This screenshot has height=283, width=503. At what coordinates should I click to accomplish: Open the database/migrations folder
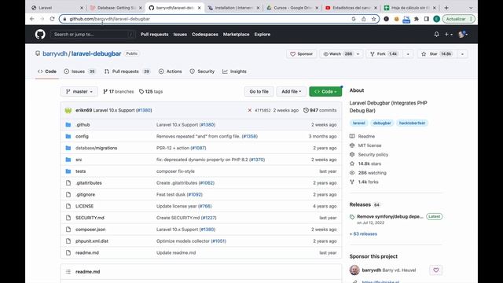[96, 148]
